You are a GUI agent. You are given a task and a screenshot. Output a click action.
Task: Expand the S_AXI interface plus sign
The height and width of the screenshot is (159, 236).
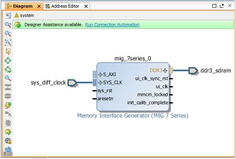point(100,74)
